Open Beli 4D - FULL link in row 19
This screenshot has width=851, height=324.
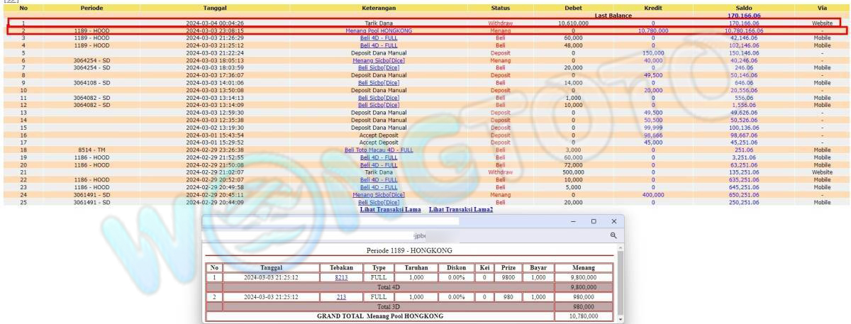pyautogui.click(x=379, y=157)
